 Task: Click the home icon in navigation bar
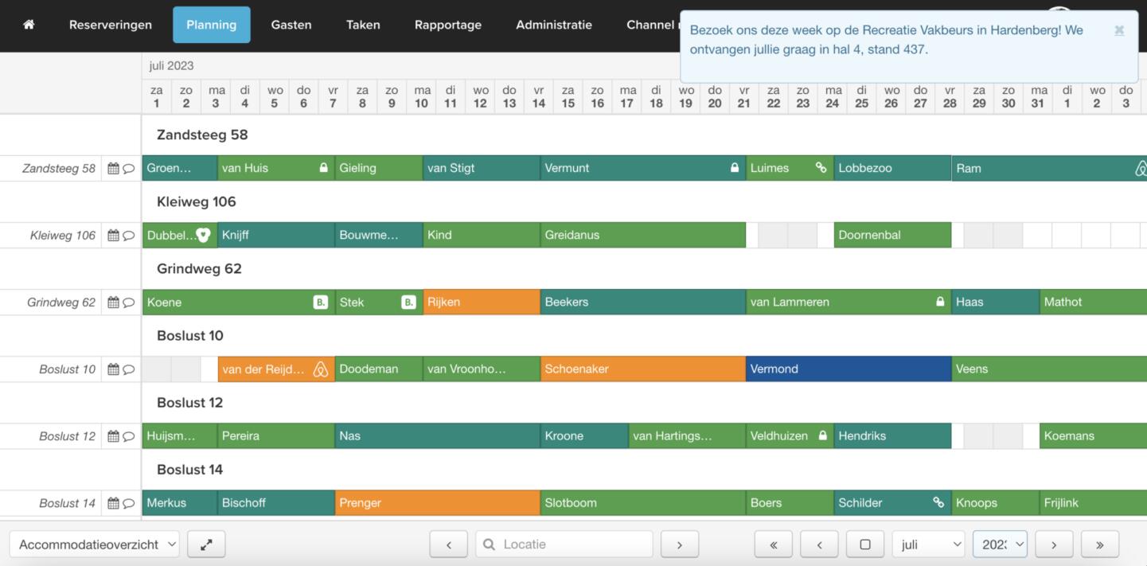(x=29, y=25)
